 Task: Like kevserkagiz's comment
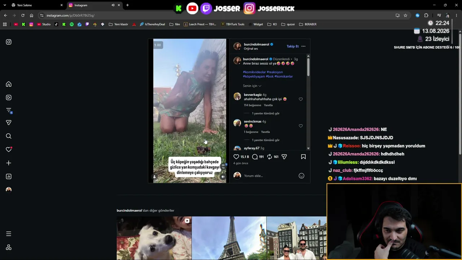(x=301, y=99)
